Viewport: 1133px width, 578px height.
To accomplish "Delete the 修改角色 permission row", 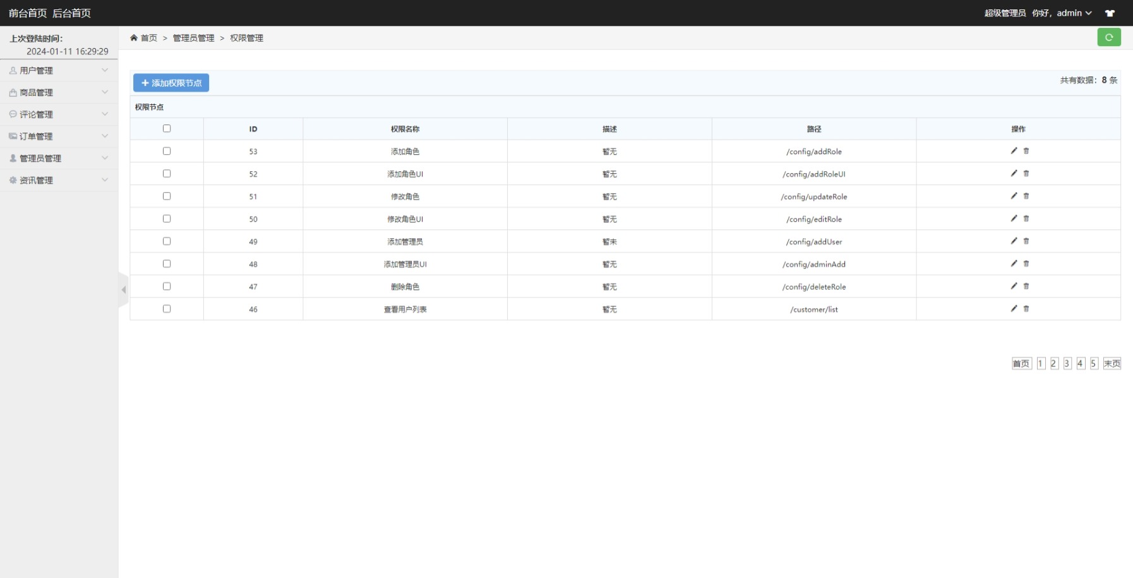I will click(x=1026, y=196).
